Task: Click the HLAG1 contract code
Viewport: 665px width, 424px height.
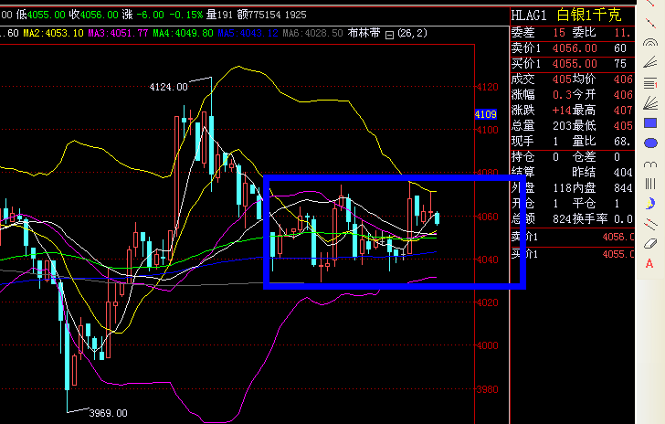Action: tap(529, 16)
